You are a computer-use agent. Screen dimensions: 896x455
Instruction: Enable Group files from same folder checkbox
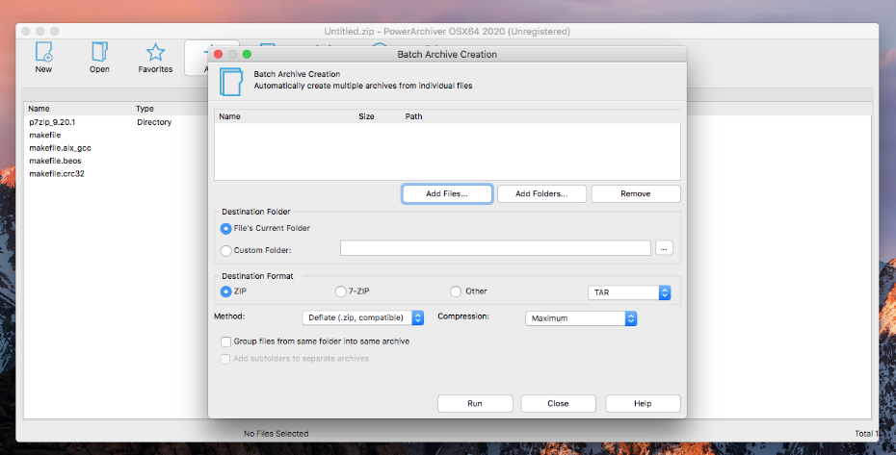pyautogui.click(x=226, y=341)
